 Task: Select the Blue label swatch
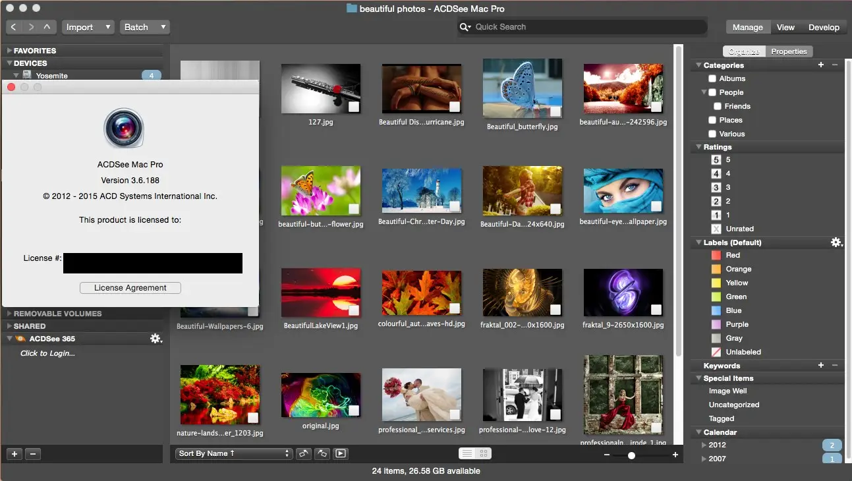pyautogui.click(x=716, y=310)
